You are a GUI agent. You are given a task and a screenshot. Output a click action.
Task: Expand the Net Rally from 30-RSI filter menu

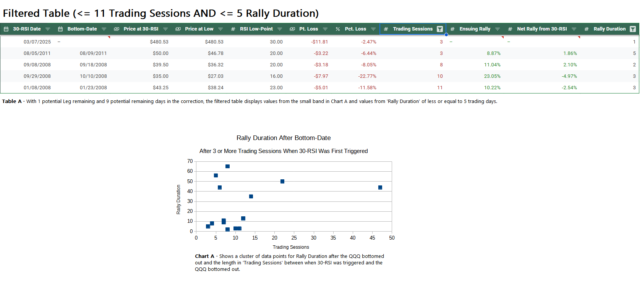[574, 29]
